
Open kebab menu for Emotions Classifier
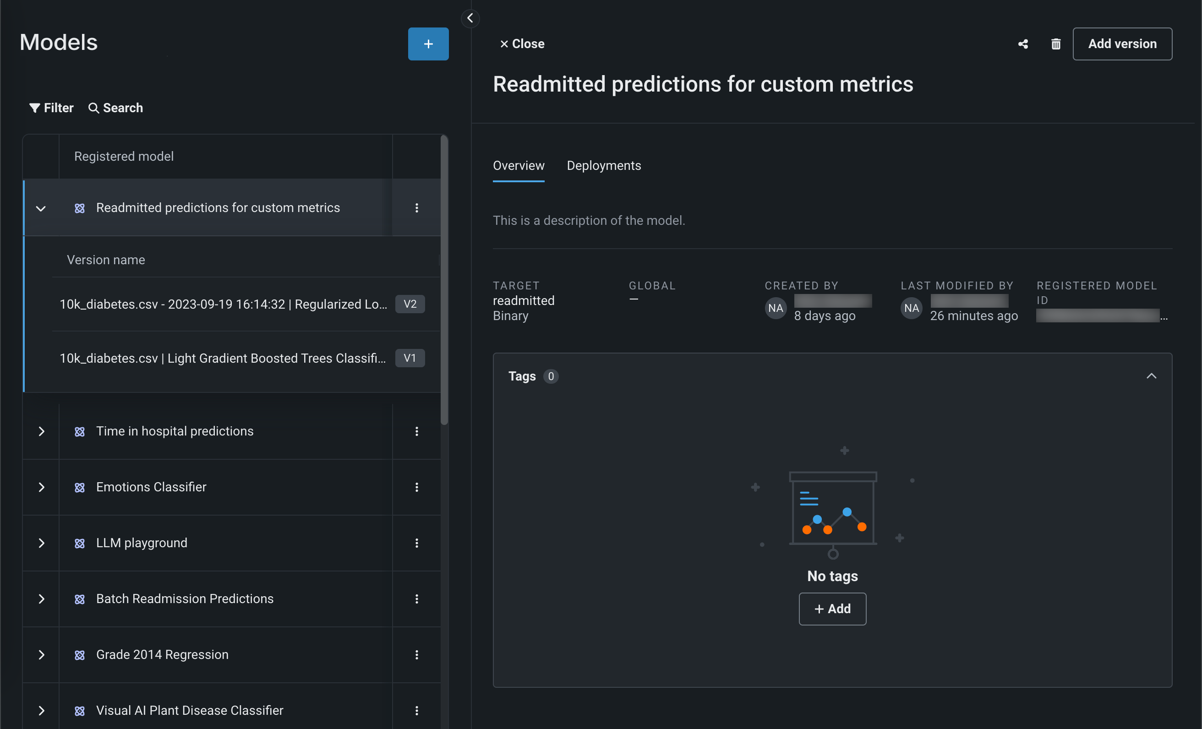[416, 487]
